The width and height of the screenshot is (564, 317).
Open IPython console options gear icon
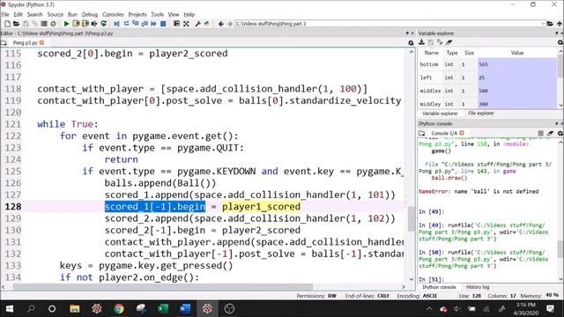(x=560, y=133)
